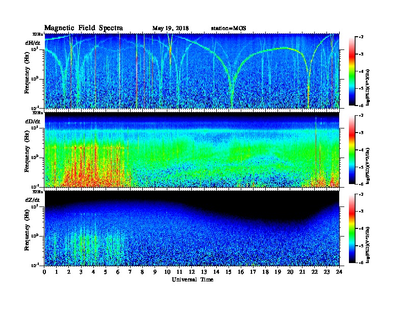The height and width of the screenshot is (312, 404).
Task: Click the hour '9' tick label on time axis
Action: (x=155, y=272)
